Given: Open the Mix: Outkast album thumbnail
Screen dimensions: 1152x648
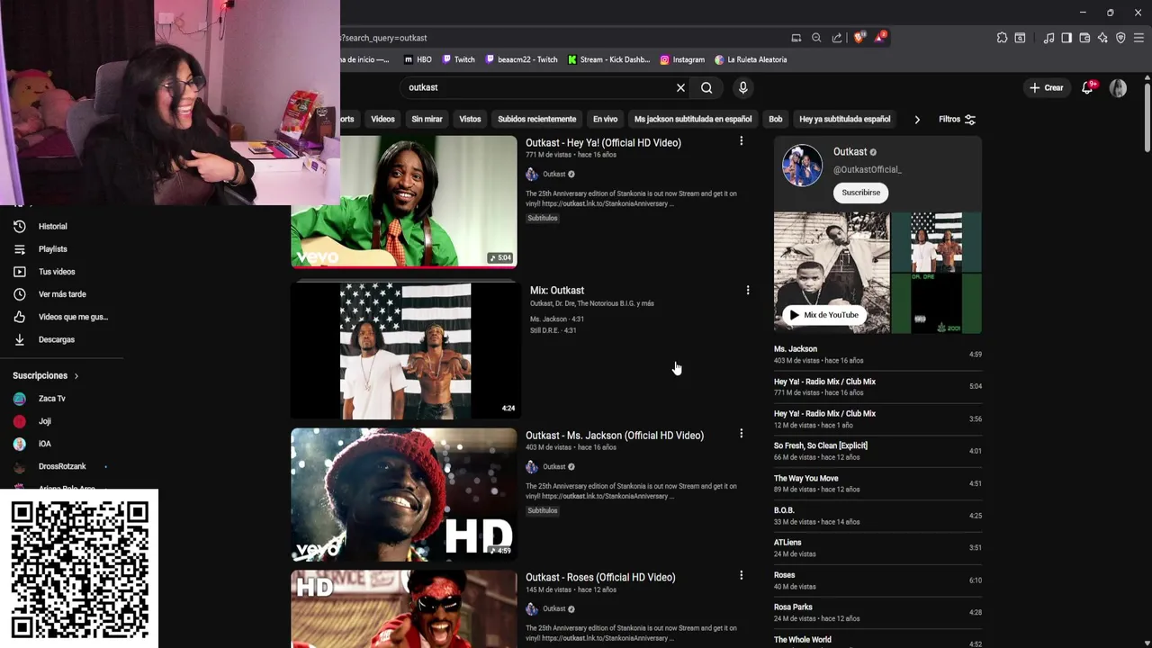Looking at the screenshot, I should click(x=405, y=350).
